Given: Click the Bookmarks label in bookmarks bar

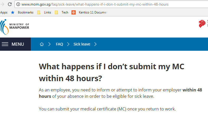Looking at the screenshot, I should point(26,12).
